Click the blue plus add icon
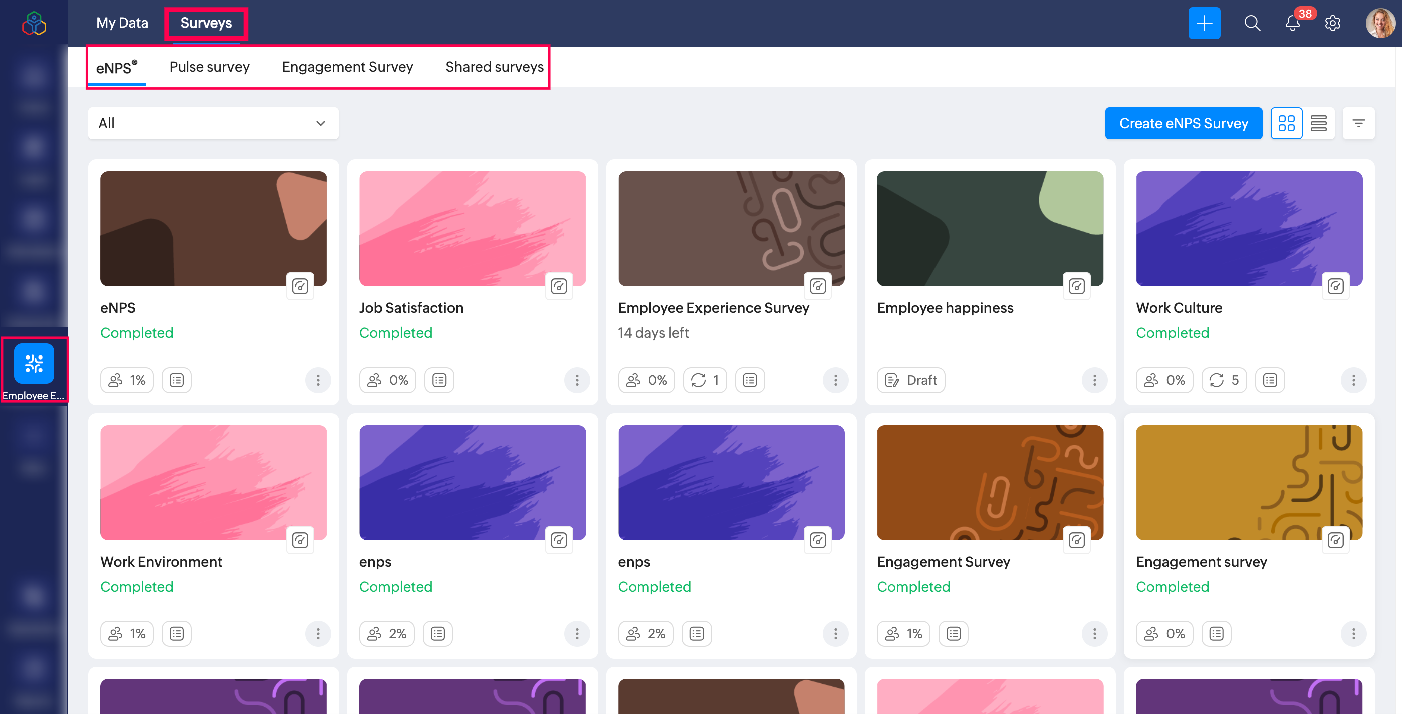Image resolution: width=1402 pixels, height=714 pixels. 1204,23
